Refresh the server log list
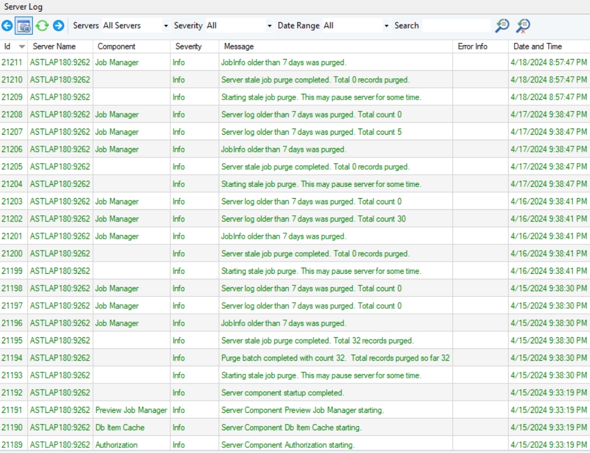This screenshot has height=453, width=590. click(x=42, y=26)
